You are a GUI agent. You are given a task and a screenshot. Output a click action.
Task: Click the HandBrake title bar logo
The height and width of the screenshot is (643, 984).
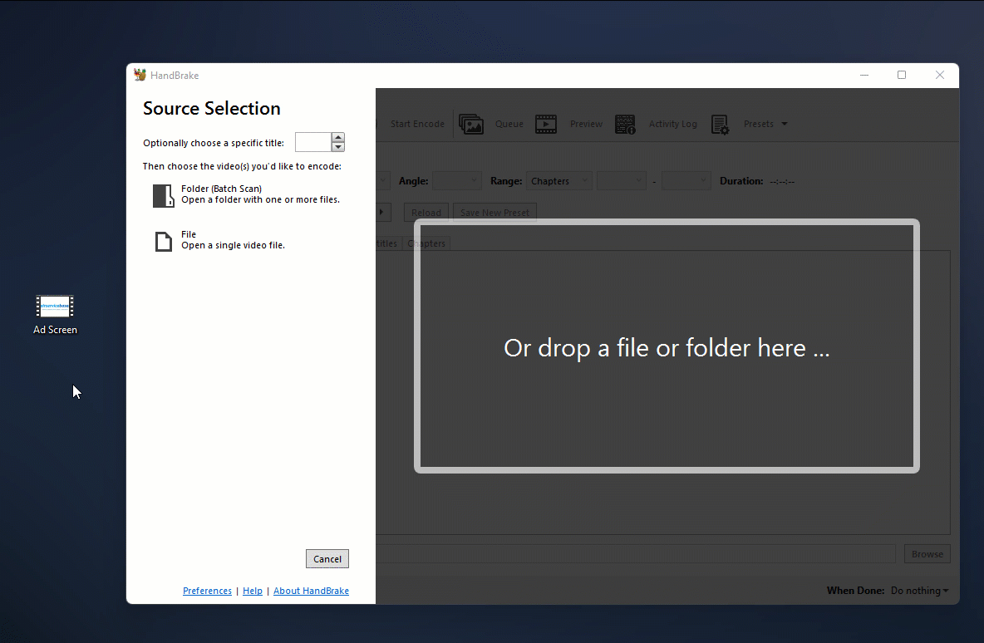[140, 76]
